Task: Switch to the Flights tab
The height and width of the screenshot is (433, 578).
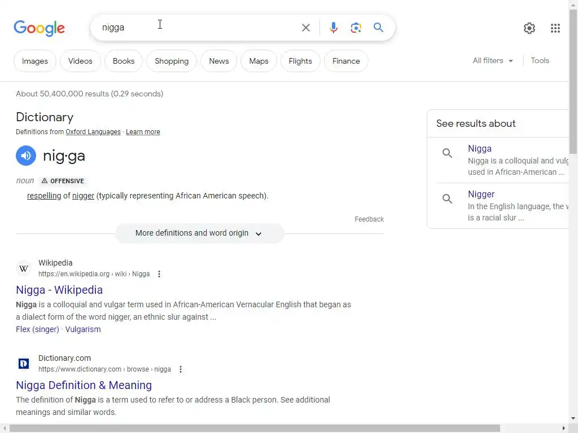Action: (x=300, y=61)
